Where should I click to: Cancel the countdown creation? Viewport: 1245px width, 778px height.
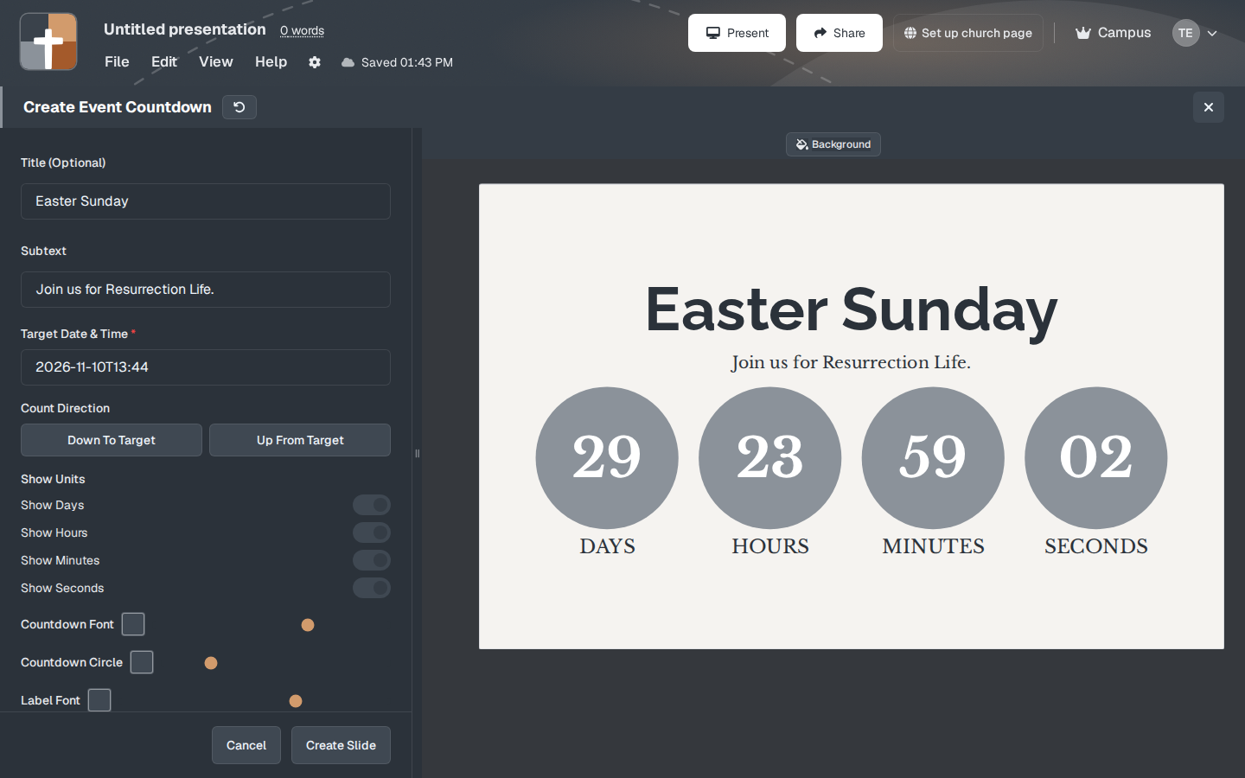click(246, 745)
